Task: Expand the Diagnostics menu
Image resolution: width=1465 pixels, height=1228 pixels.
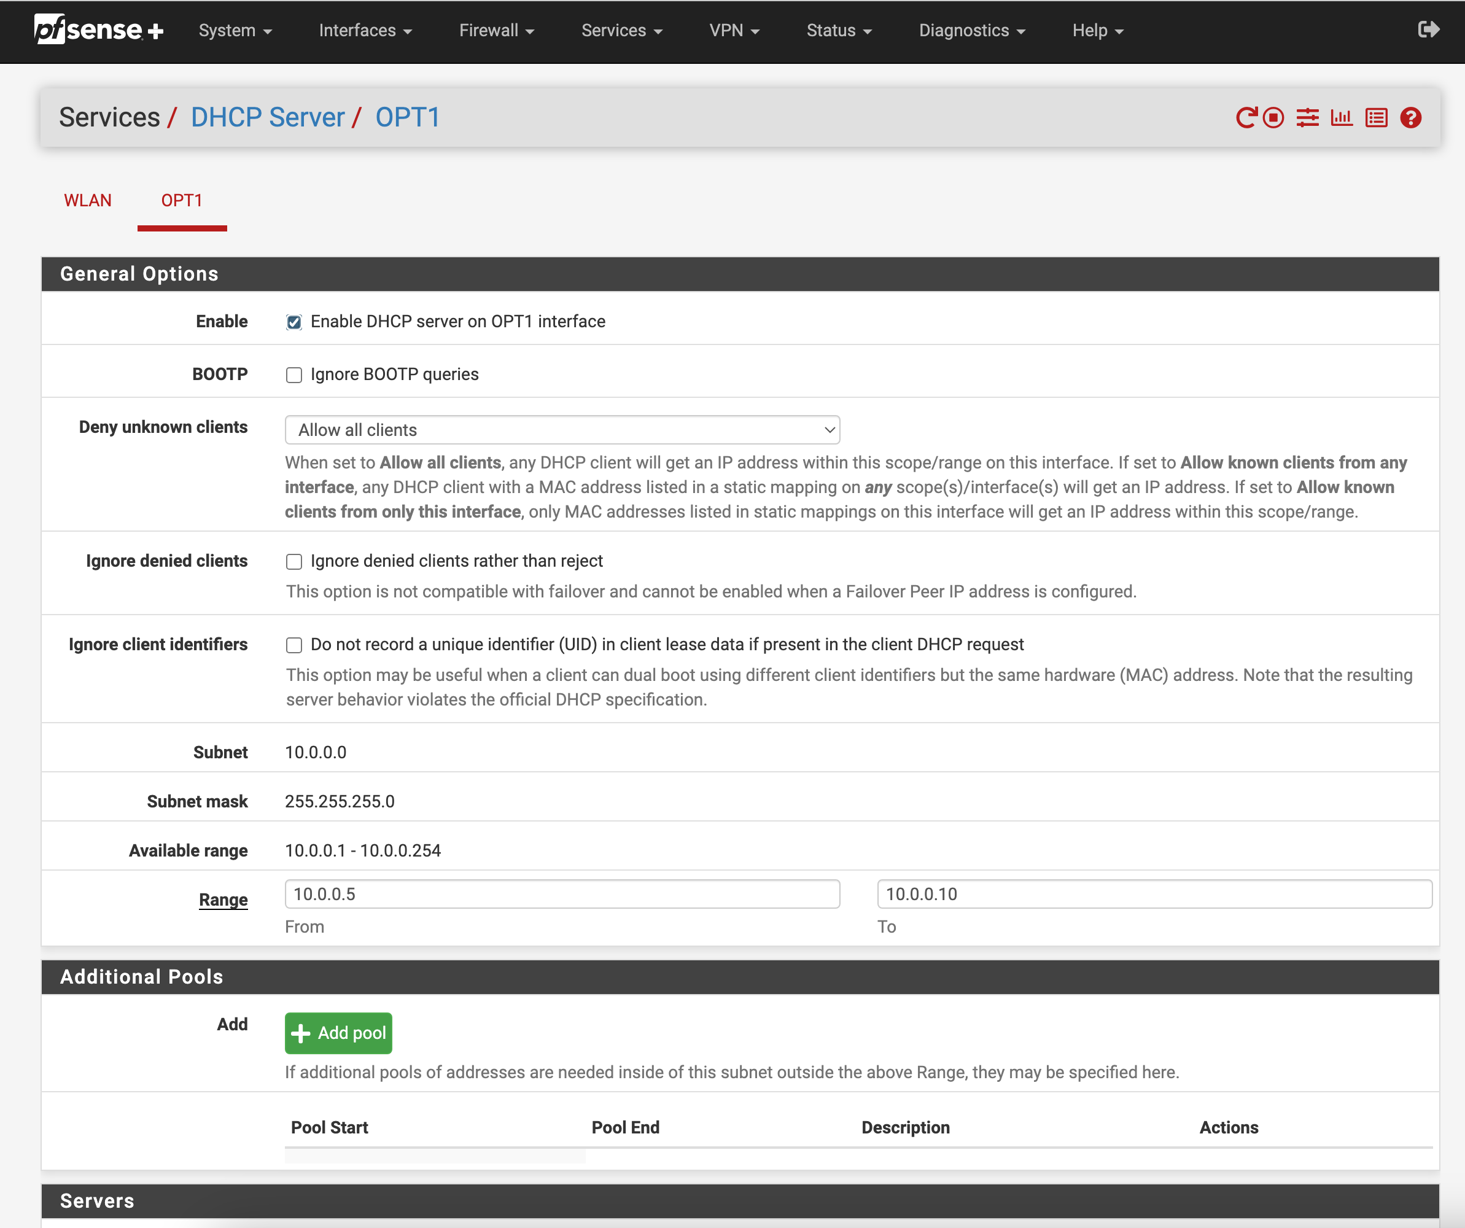Action: 971,30
